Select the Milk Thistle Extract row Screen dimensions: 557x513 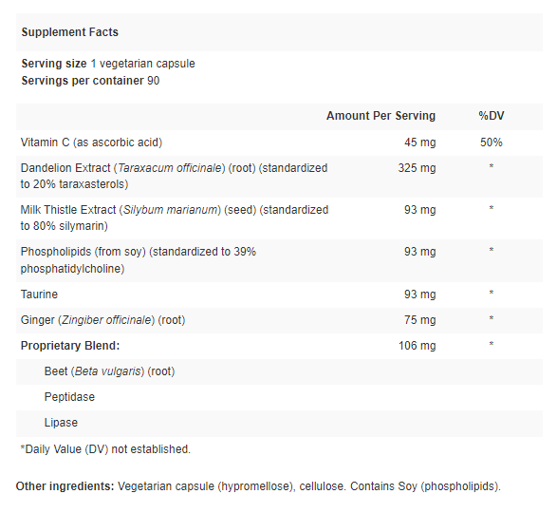click(x=279, y=218)
